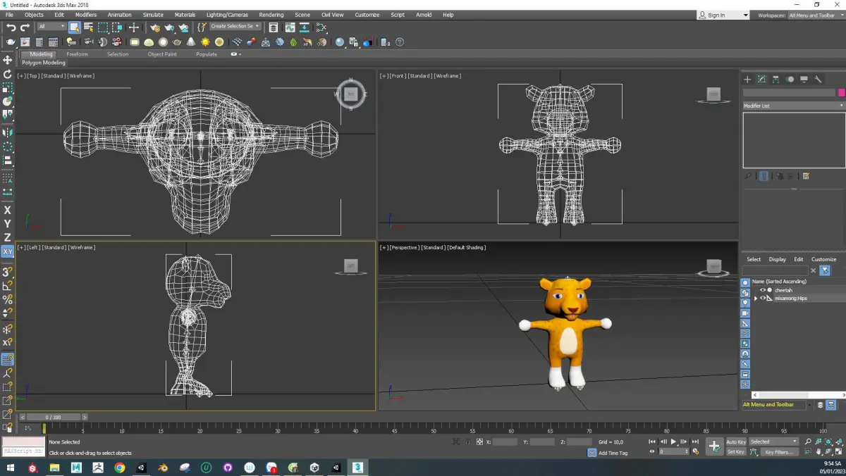846x476 pixels.
Task: Go to the end frame button
Action: 696,441
